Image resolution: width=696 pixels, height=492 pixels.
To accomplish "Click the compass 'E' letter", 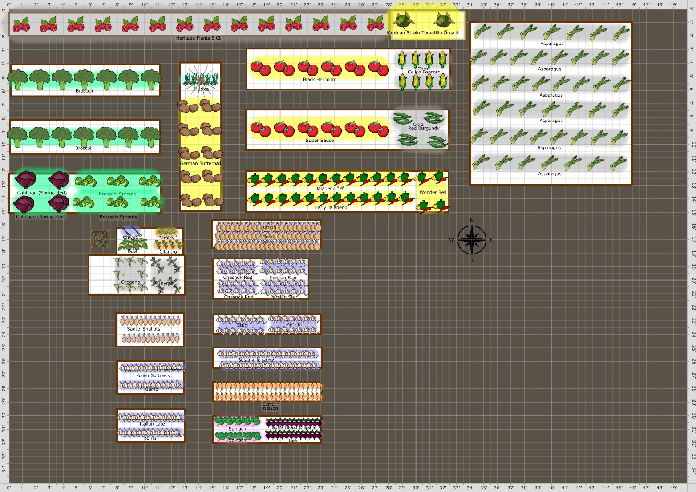I will (x=491, y=240).
